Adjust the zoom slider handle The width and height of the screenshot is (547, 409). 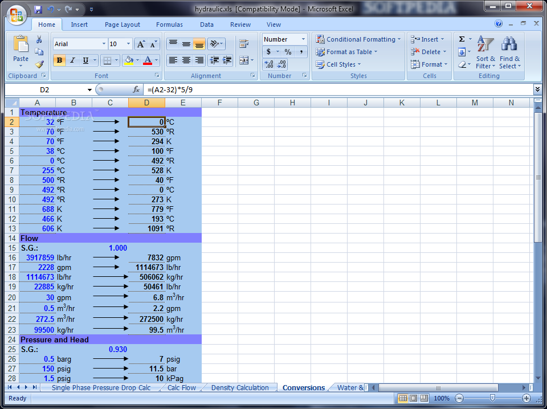point(492,398)
